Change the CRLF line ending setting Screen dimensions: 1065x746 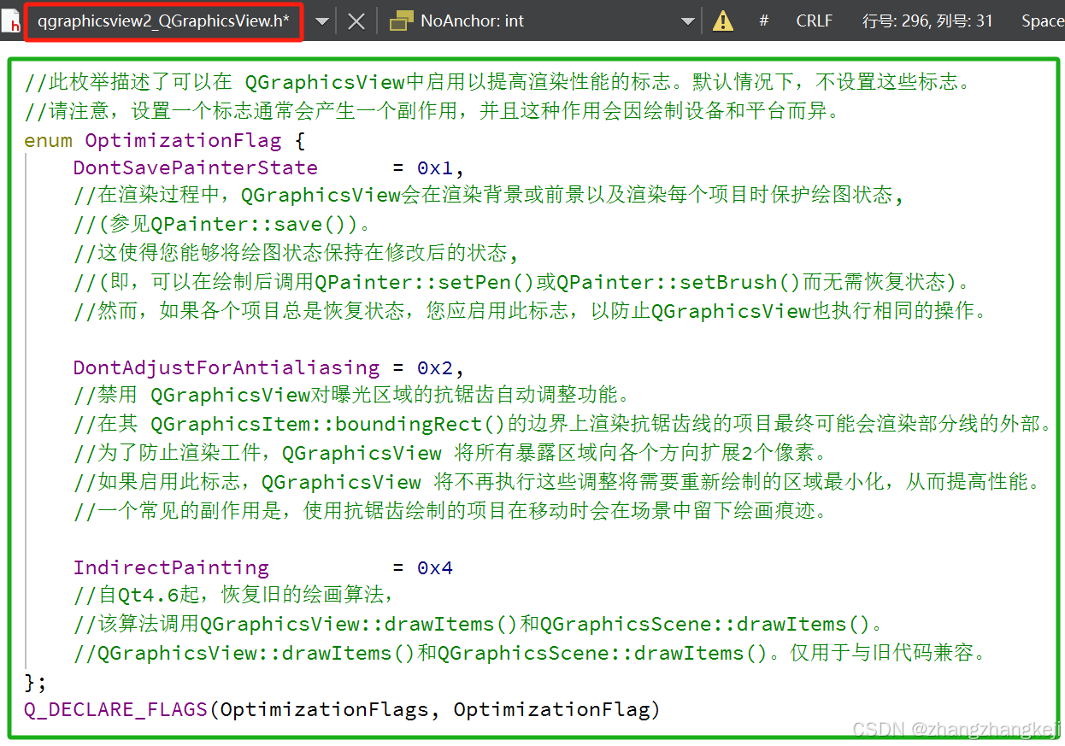(814, 21)
